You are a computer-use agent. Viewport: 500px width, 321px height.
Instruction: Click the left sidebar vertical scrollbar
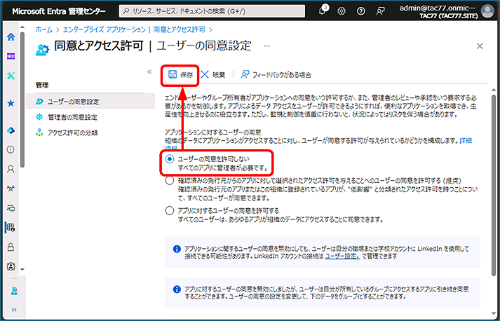coord(22,99)
